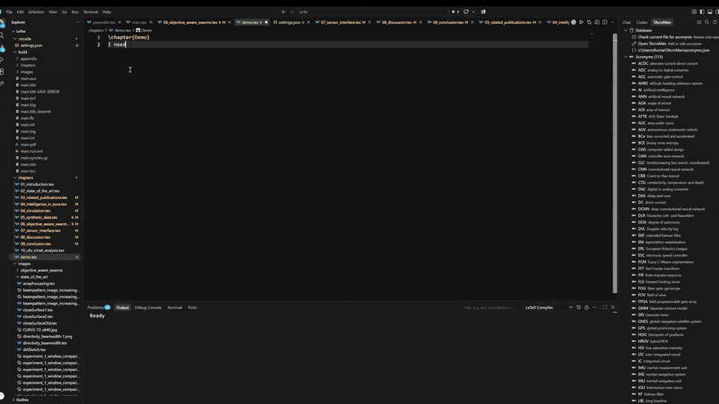Clear the output panel
The width and height of the screenshot is (719, 404).
click(579, 307)
